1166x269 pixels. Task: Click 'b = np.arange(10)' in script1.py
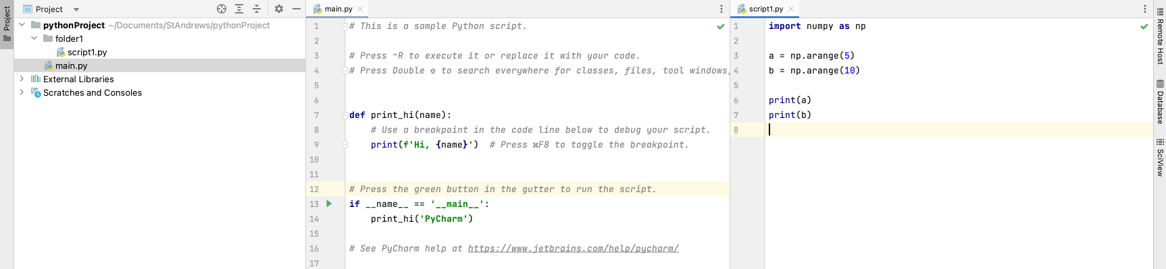[x=814, y=71]
